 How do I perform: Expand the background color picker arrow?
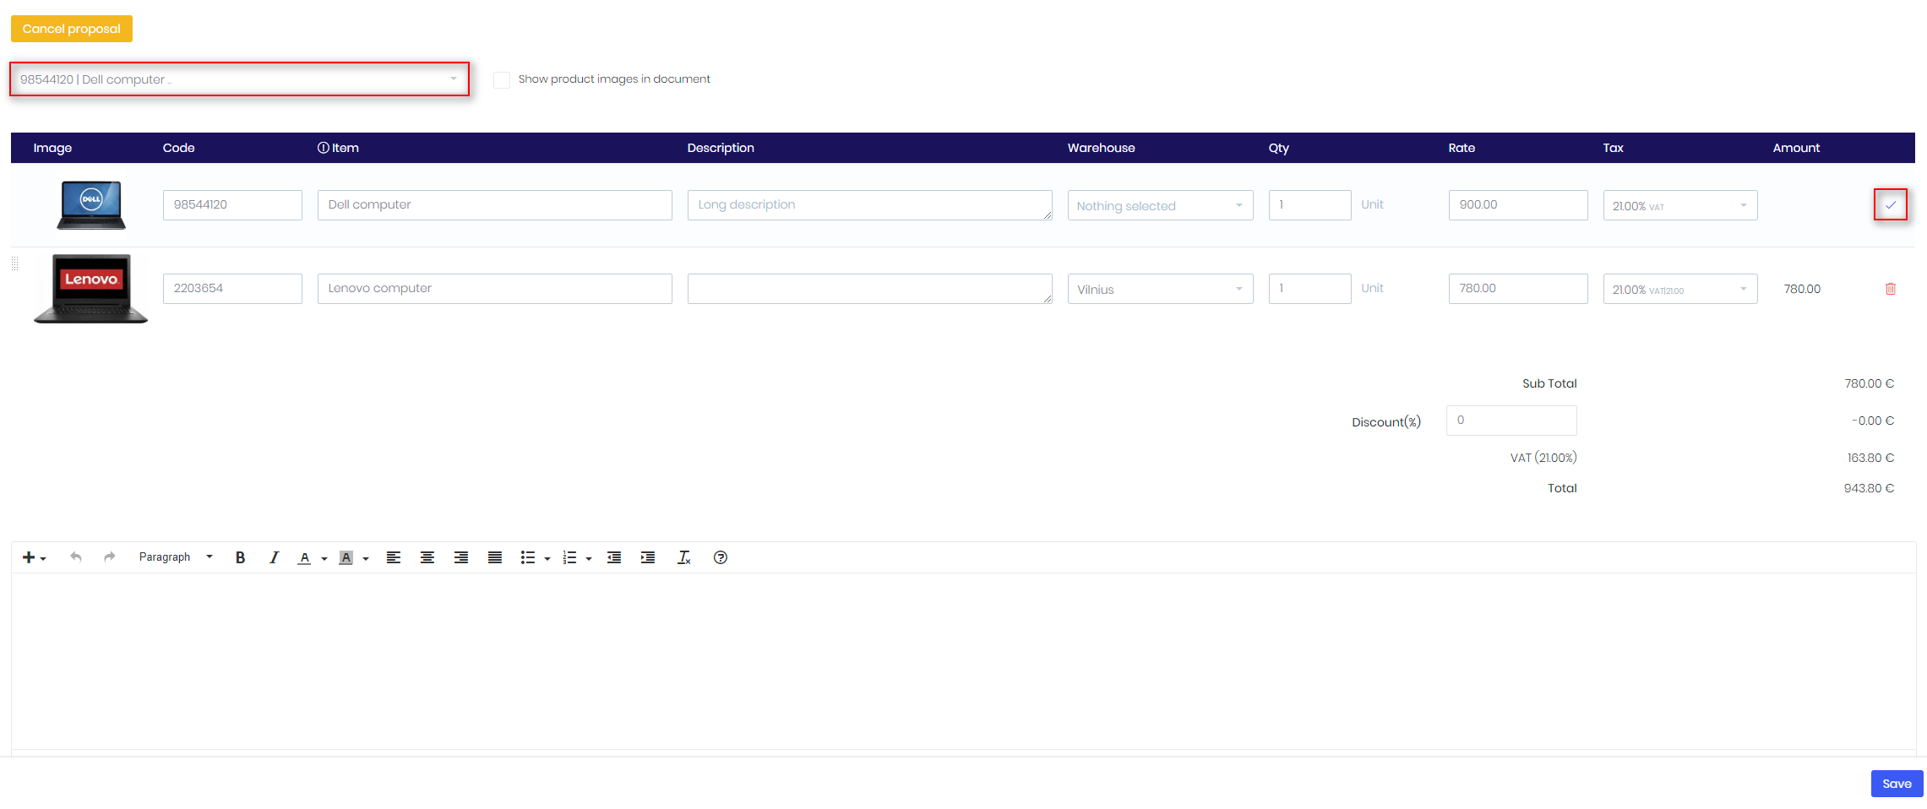(x=366, y=558)
